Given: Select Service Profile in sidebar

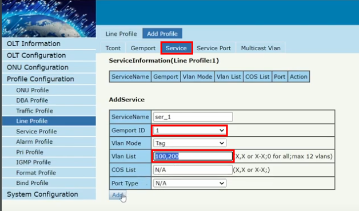Looking at the screenshot, I should coord(49,131).
